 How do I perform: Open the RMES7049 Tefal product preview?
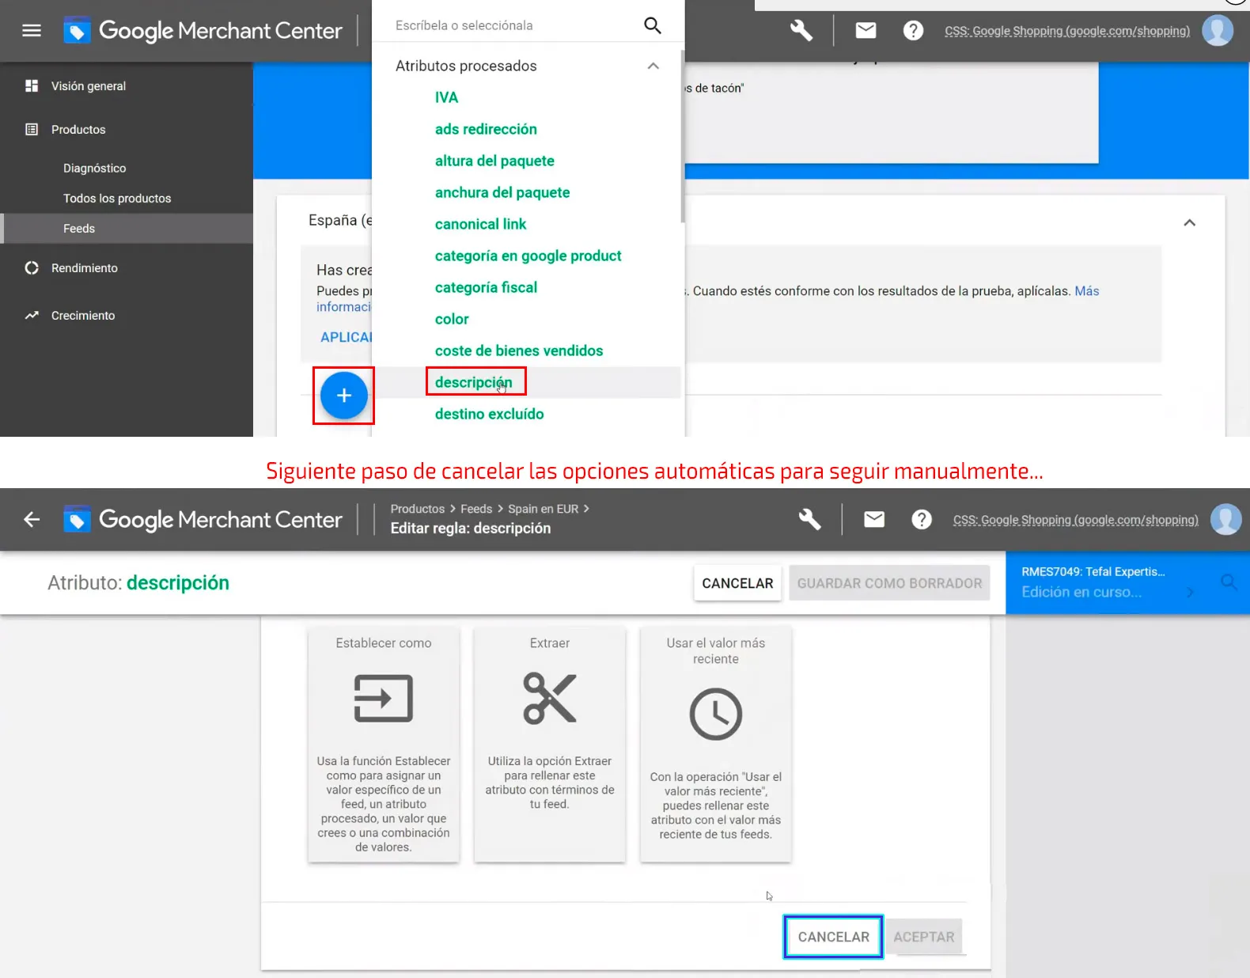[1093, 571]
